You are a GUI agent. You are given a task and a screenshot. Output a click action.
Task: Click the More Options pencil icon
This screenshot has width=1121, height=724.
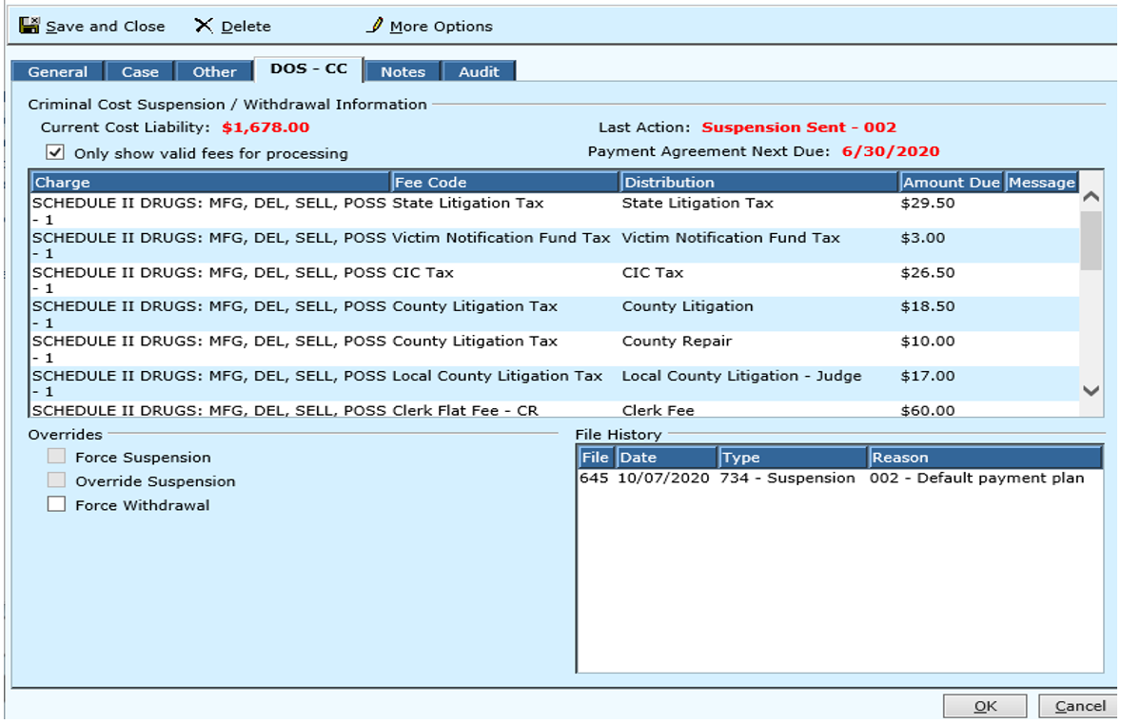(375, 25)
